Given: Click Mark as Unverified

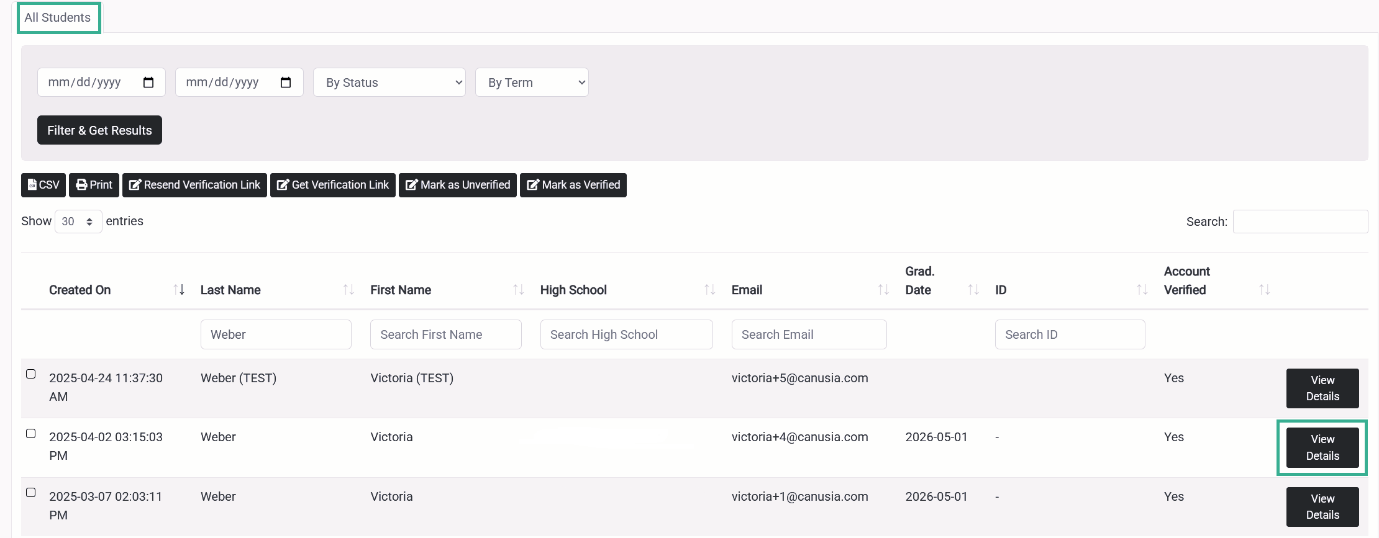Looking at the screenshot, I should 458,185.
